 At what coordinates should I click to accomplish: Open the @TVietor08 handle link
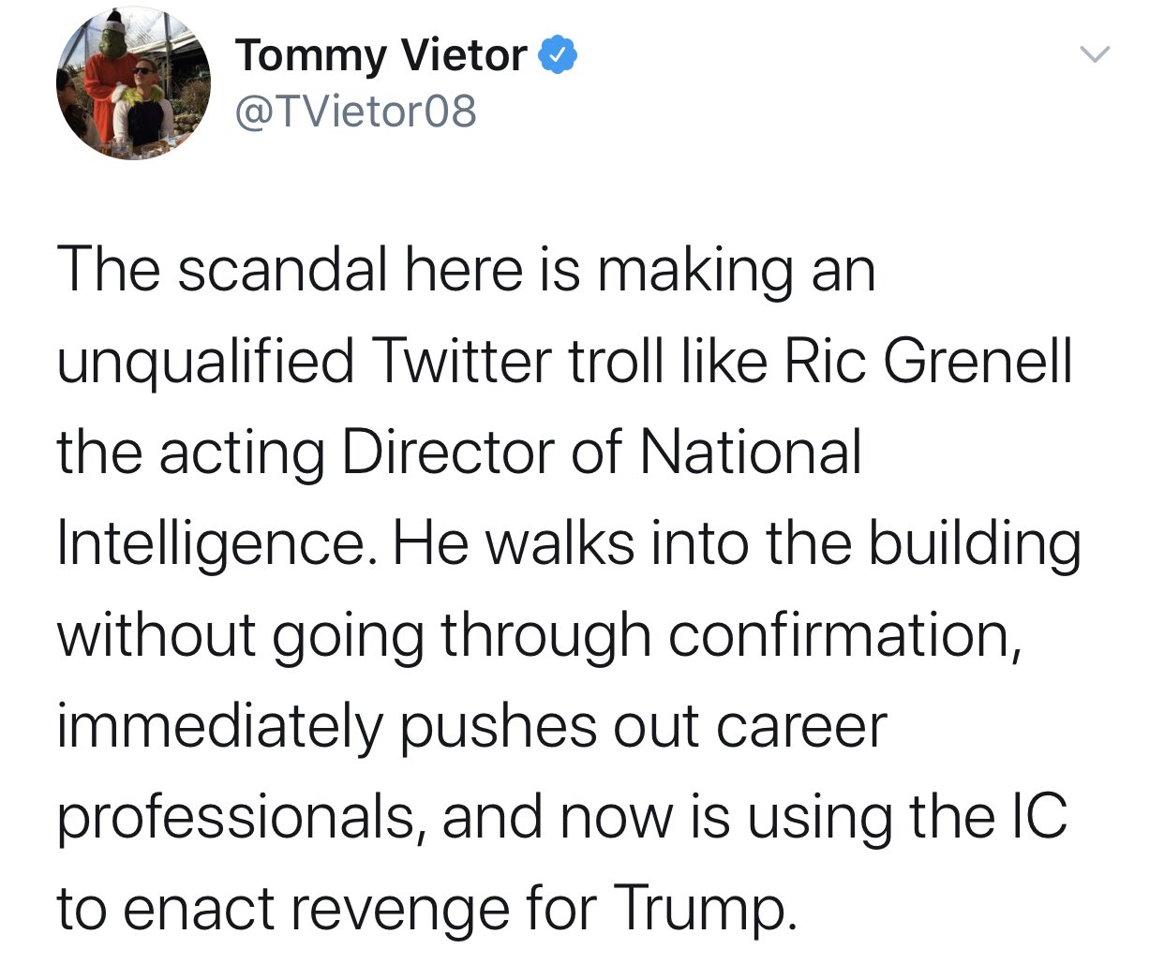point(355,112)
